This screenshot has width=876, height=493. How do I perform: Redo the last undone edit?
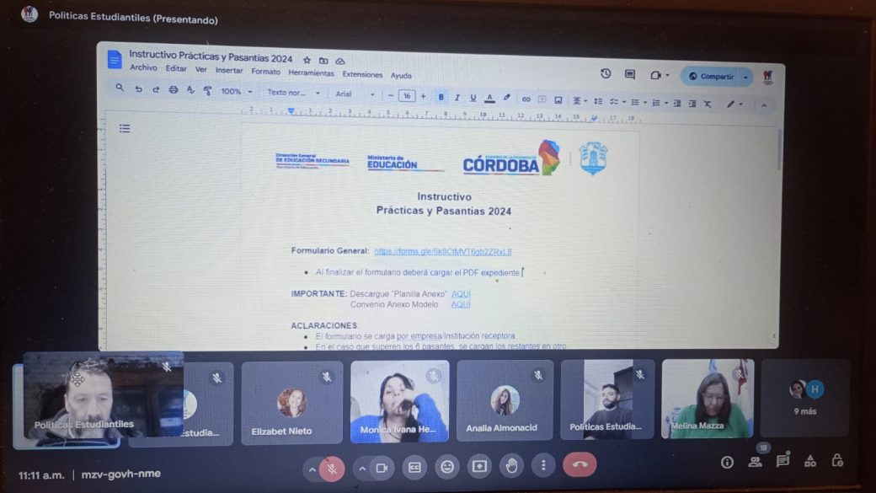tap(156, 89)
